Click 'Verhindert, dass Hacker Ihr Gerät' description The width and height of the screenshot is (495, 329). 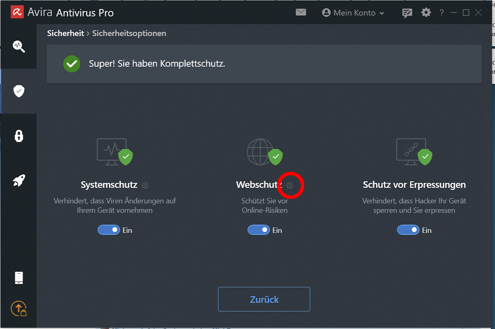pyautogui.click(x=414, y=205)
